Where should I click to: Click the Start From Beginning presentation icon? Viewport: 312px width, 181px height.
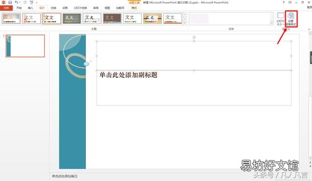tap(31, 2)
